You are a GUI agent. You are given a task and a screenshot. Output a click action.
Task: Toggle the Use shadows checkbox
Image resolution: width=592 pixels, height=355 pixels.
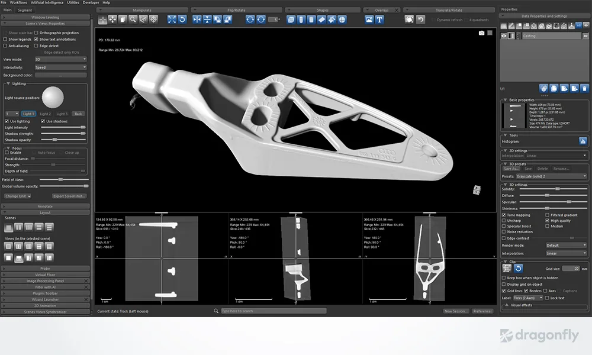43,121
